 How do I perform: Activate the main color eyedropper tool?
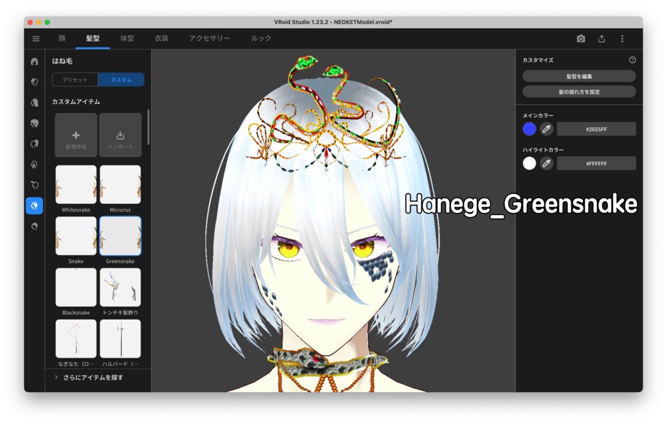point(546,129)
